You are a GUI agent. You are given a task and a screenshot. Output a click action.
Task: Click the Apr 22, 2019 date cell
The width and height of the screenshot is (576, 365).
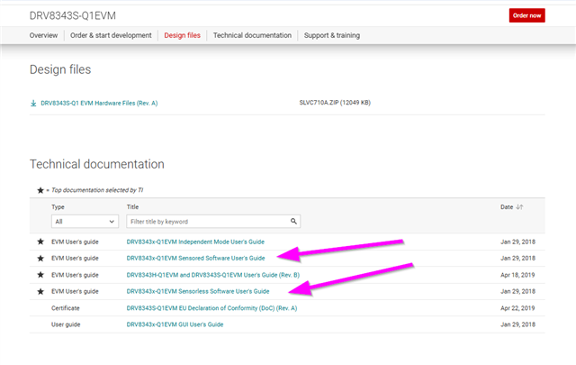517,308
